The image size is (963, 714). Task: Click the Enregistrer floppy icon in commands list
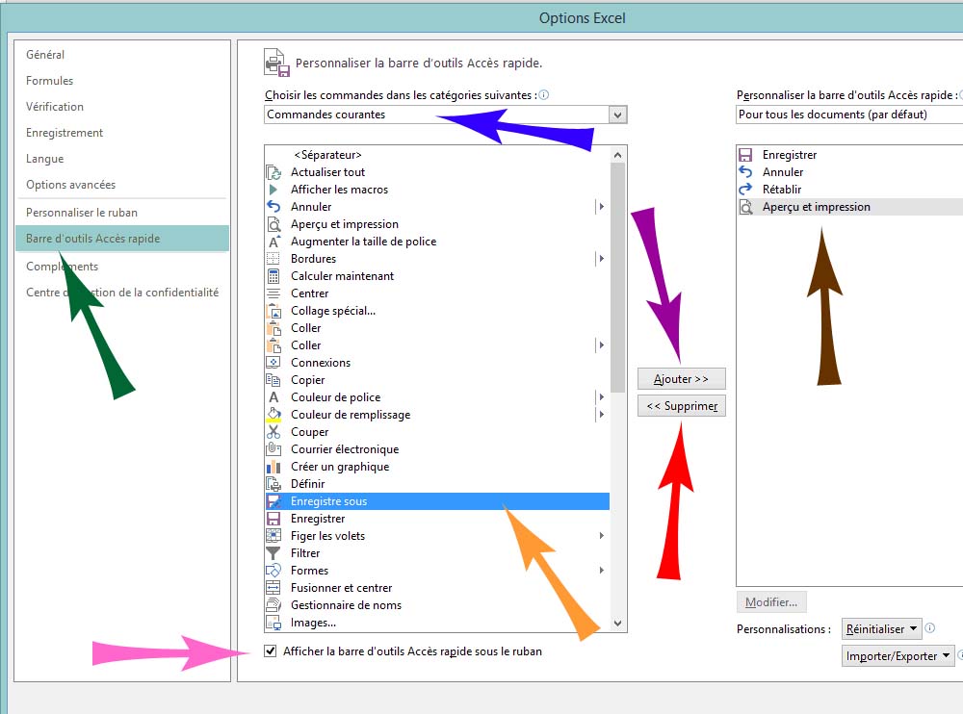273,519
